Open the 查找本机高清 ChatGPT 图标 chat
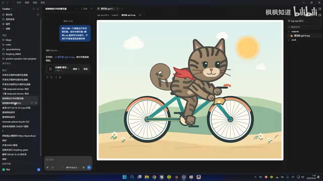 point(15,126)
